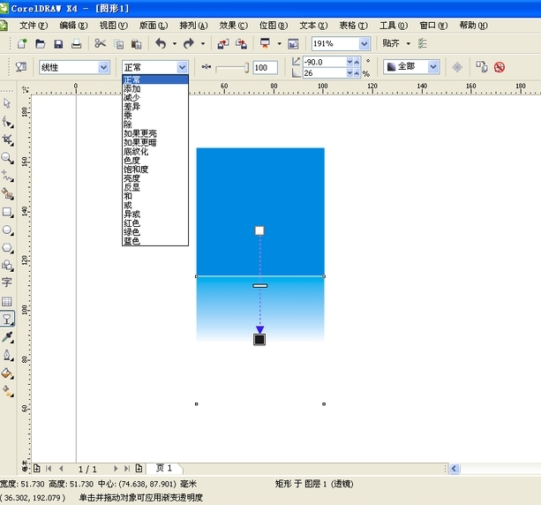The width and height of the screenshot is (541, 505).
Task: Select the Crop tool
Action: click(x=7, y=139)
